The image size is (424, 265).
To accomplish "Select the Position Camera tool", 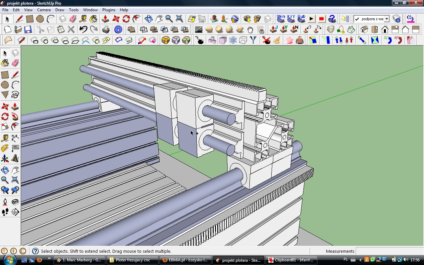I will click(5, 202).
